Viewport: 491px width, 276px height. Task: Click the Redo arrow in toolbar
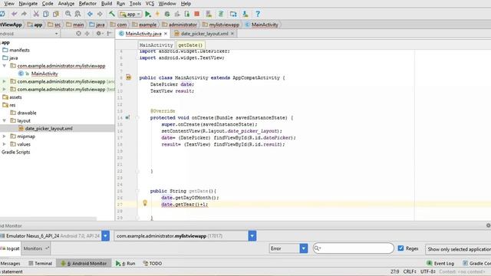tap(24, 14)
